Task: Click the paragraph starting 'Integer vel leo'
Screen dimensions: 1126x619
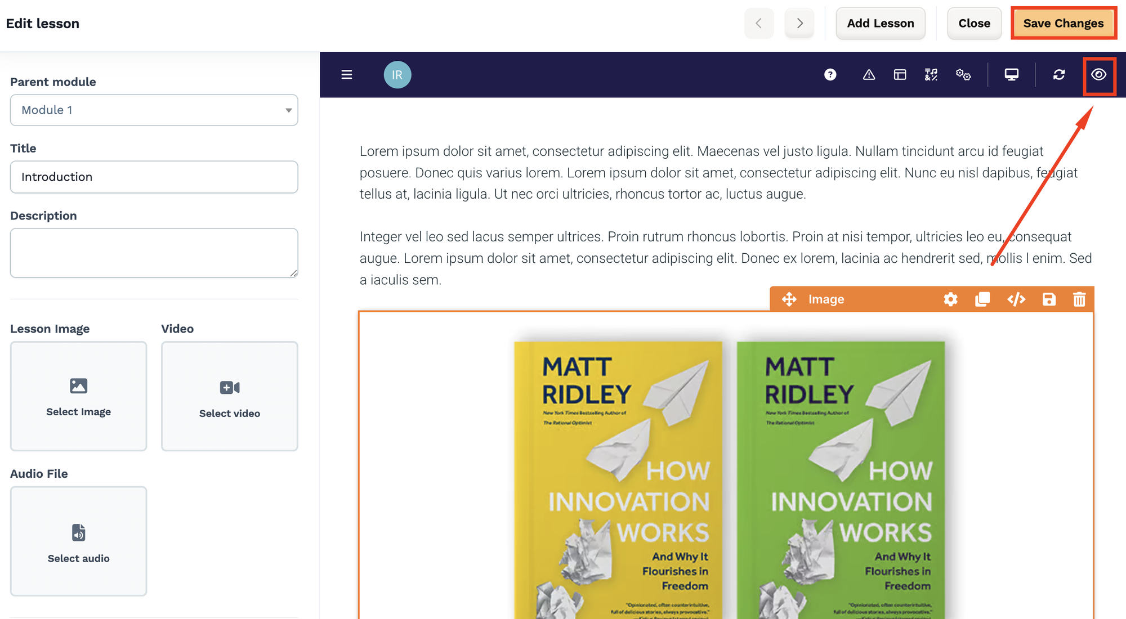Action: click(726, 258)
